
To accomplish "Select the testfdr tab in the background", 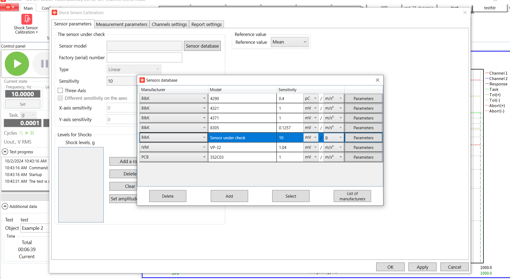I will [490, 8].
